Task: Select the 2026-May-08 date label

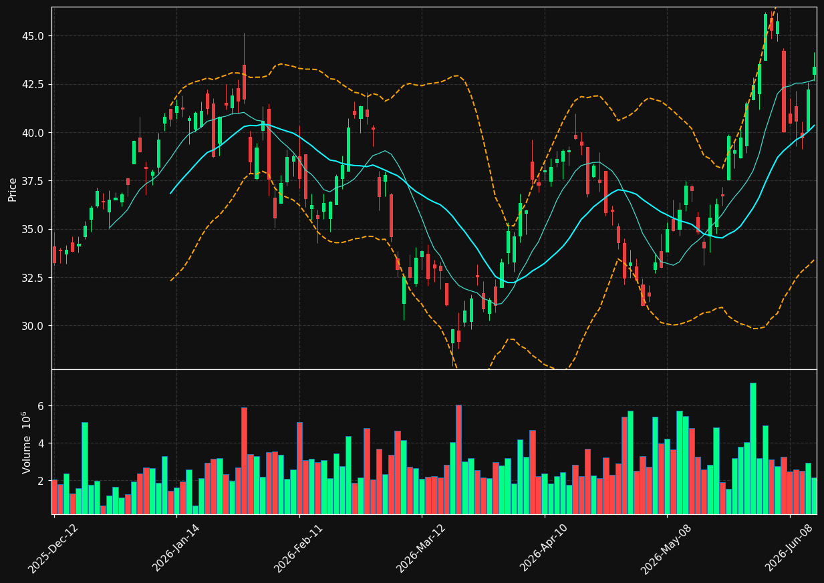Action: pyautogui.click(x=666, y=548)
